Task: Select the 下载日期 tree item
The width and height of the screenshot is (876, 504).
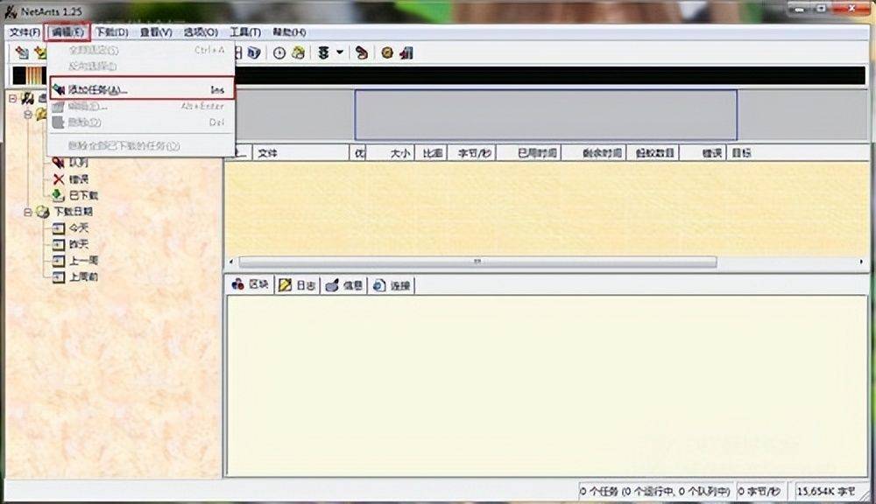Action: pos(74,212)
